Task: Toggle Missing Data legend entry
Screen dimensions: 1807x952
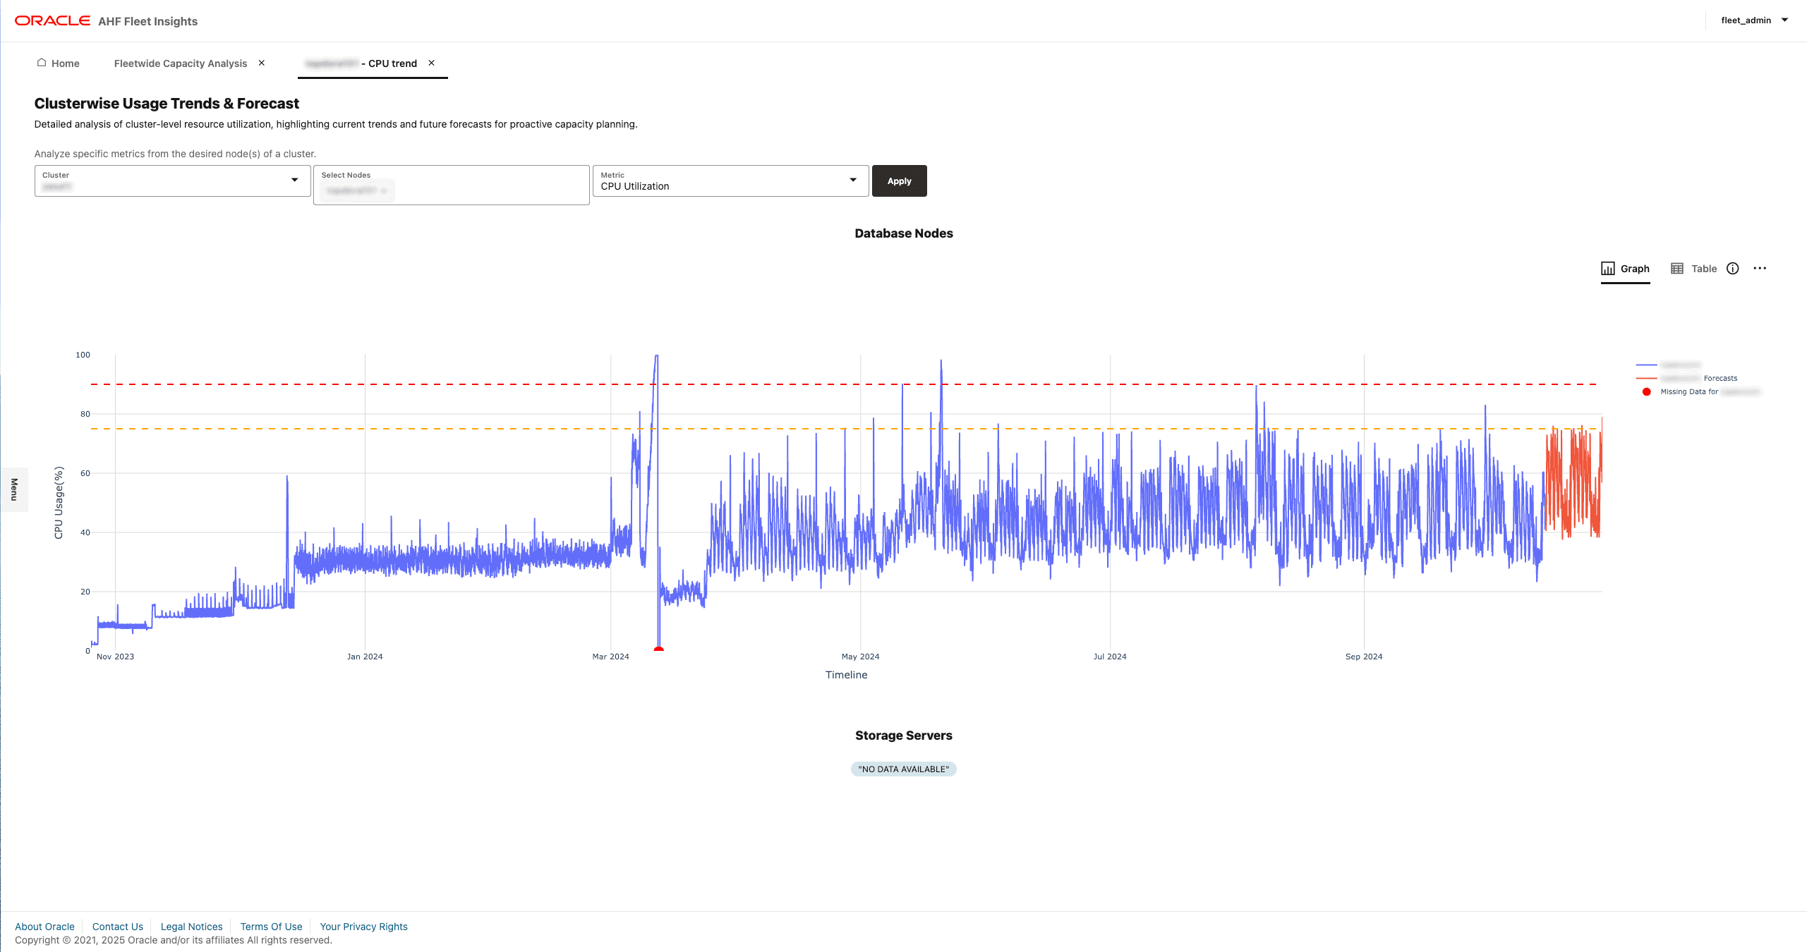Action: tap(1688, 392)
